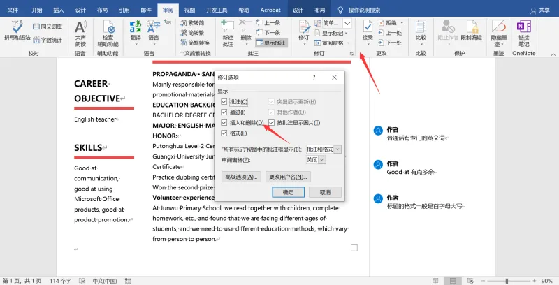
Task: Switch to the 引用 tab
Action: tap(124, 10)
